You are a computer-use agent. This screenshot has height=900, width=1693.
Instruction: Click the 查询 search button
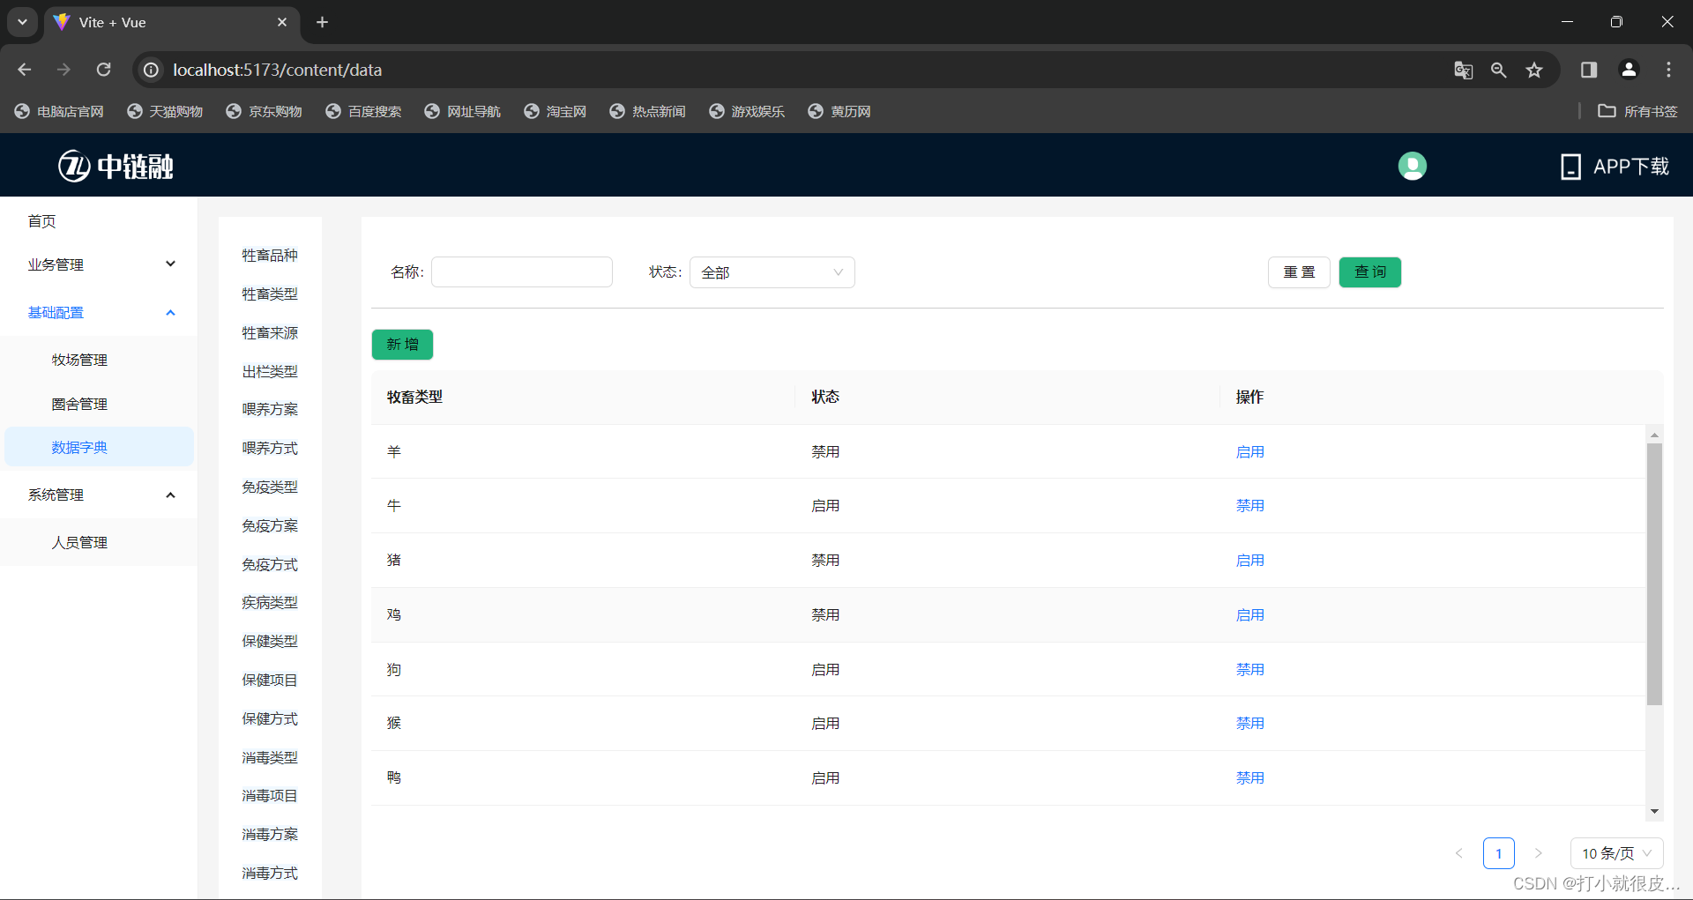pyautogui.click(x=1369, y=272)
